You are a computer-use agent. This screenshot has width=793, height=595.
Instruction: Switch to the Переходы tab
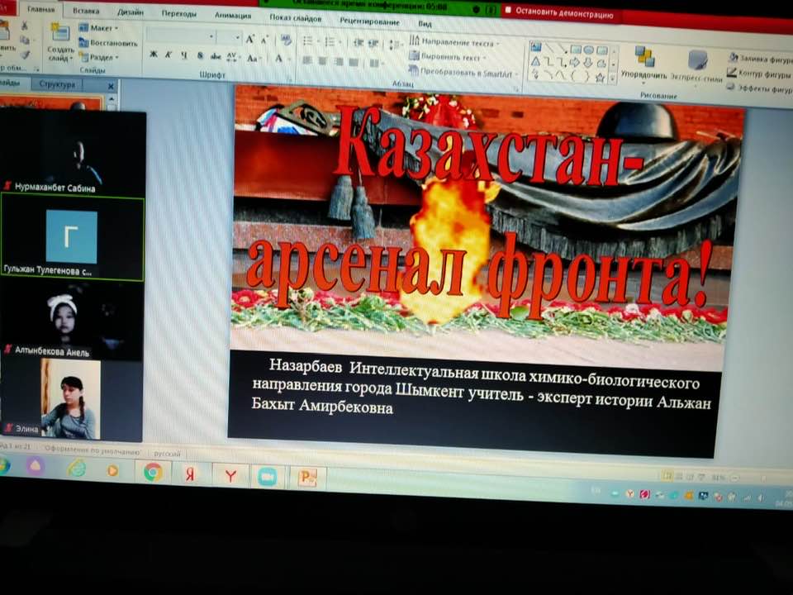(179, 13)
